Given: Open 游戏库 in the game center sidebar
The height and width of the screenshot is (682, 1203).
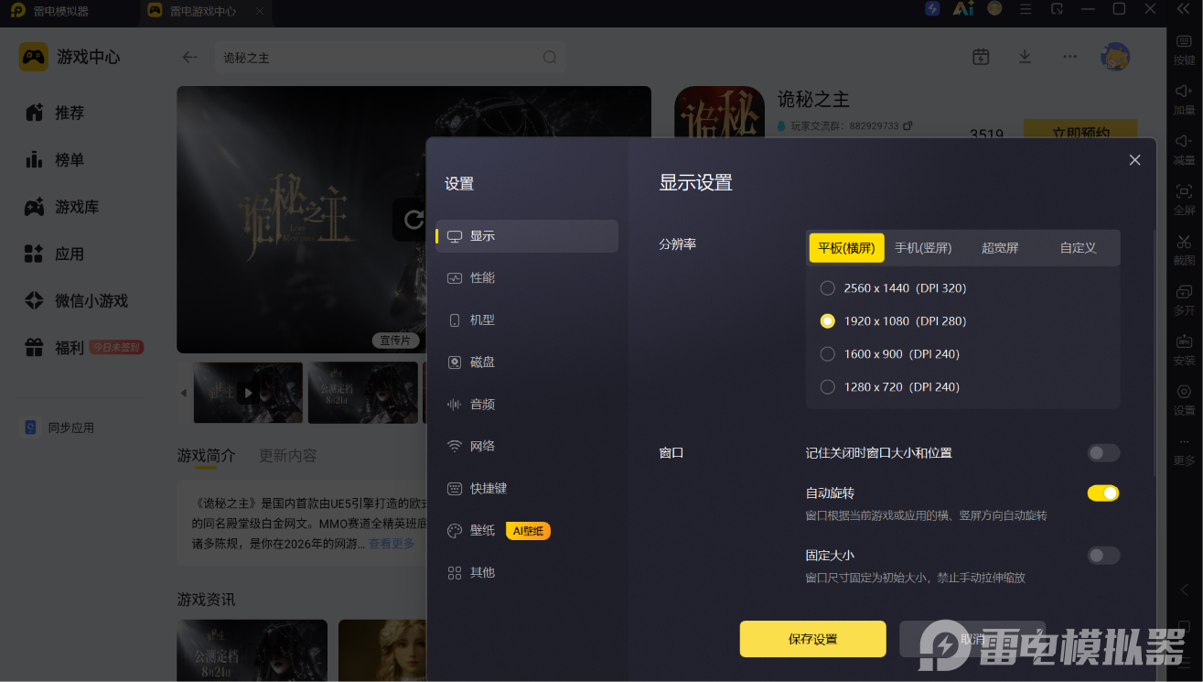Looking at the screenshot, I should [x=62, y=207].
